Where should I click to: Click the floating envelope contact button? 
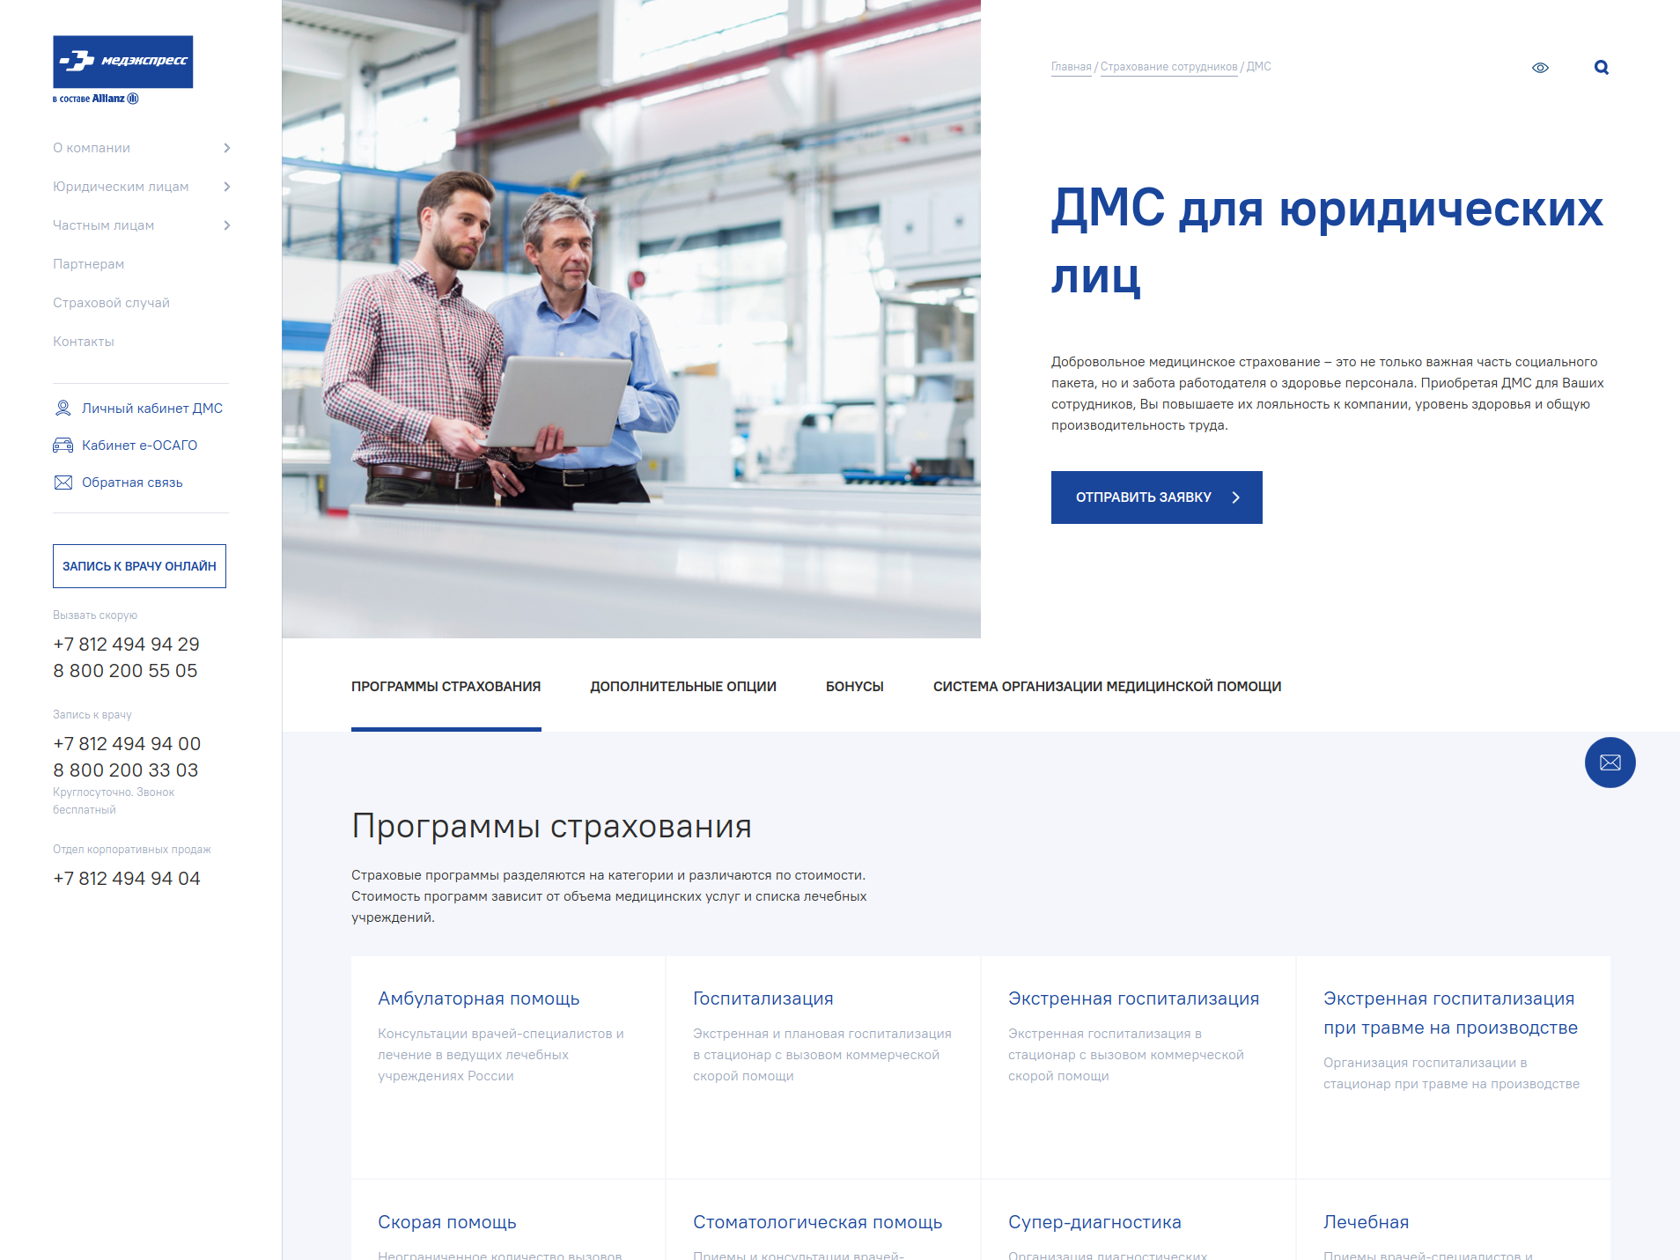(x=1610, y=763)
